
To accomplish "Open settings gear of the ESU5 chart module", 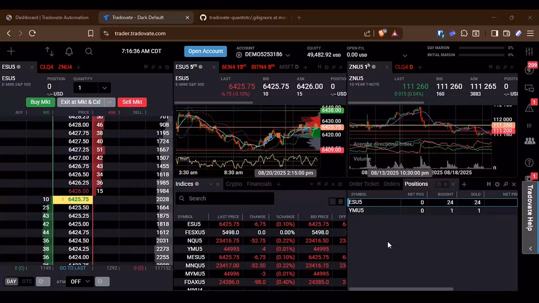I will [x=326, y=67].
